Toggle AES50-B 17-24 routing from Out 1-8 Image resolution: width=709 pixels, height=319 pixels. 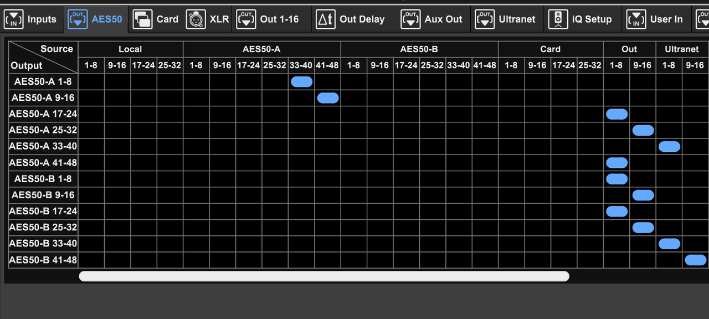coord(616,211)
